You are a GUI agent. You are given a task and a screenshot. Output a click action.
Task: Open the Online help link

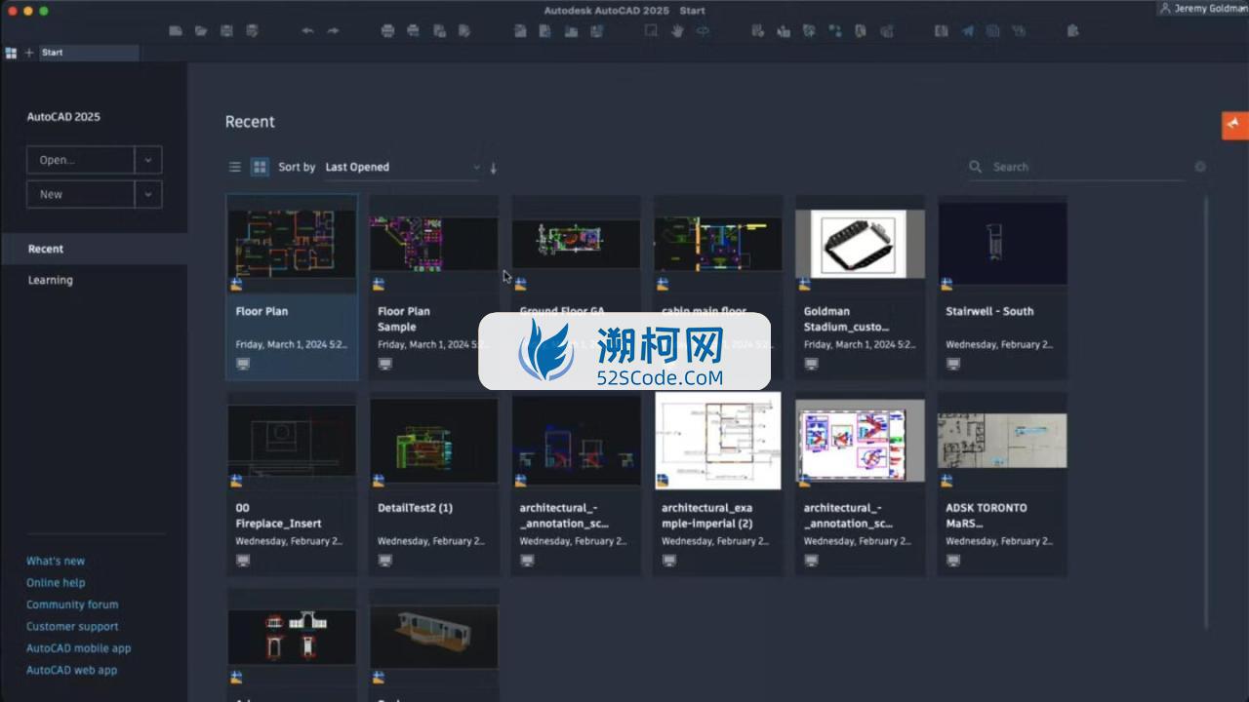(56, 582)
